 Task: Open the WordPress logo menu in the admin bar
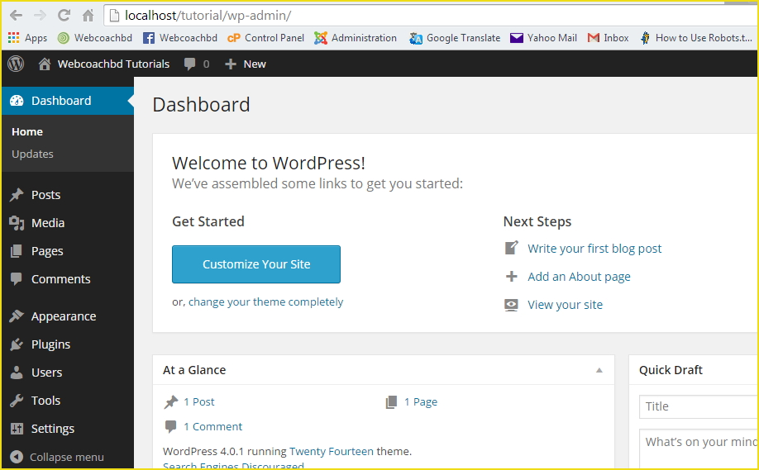point(16,64)
